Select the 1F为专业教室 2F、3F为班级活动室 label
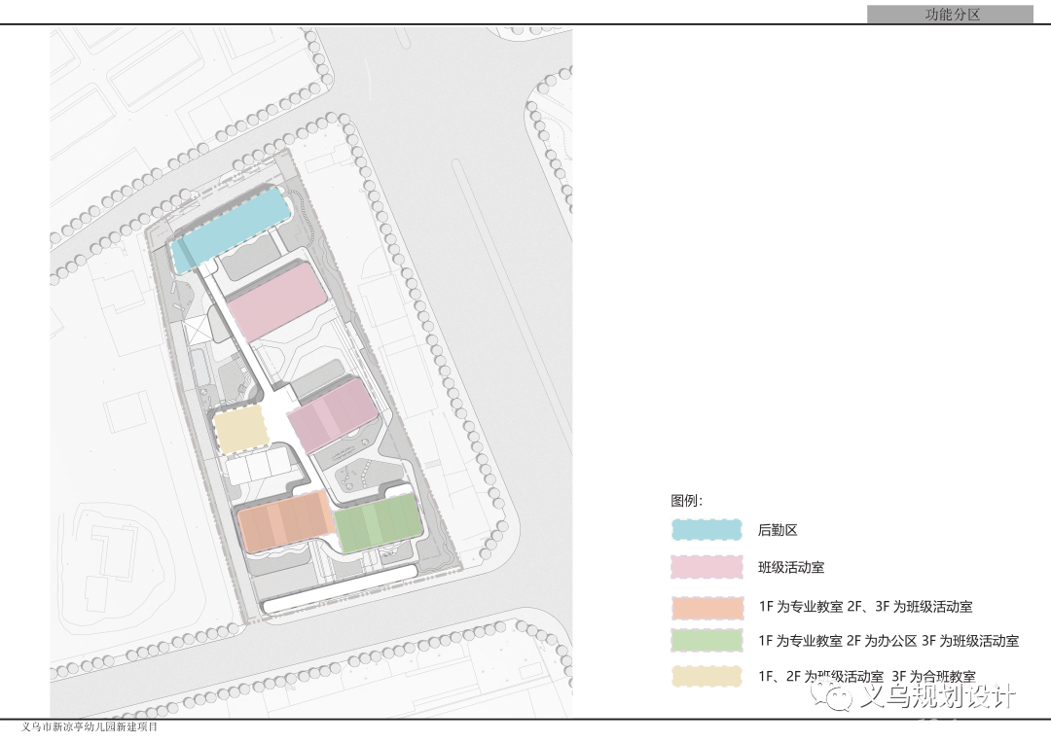Screen dimensions: 1051x743 (865, 607)
